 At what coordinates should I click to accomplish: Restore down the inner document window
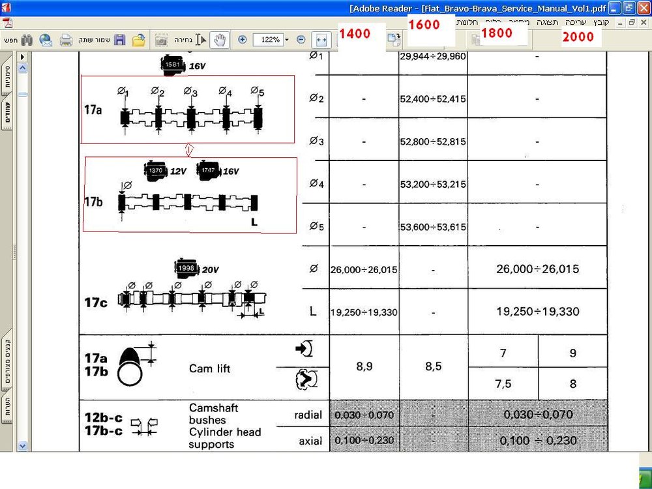pos(632,22)
